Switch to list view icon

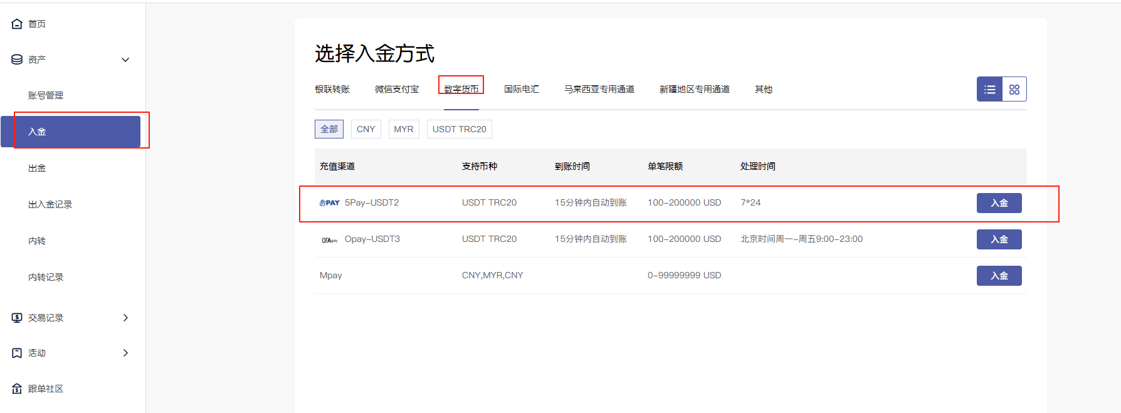click(990, 90)
